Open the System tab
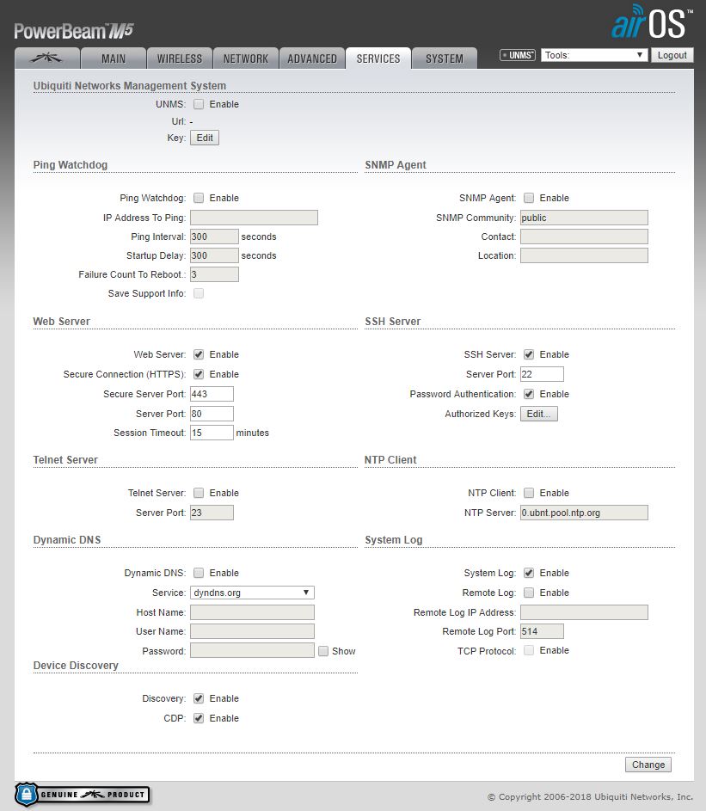 click(444, 58)
